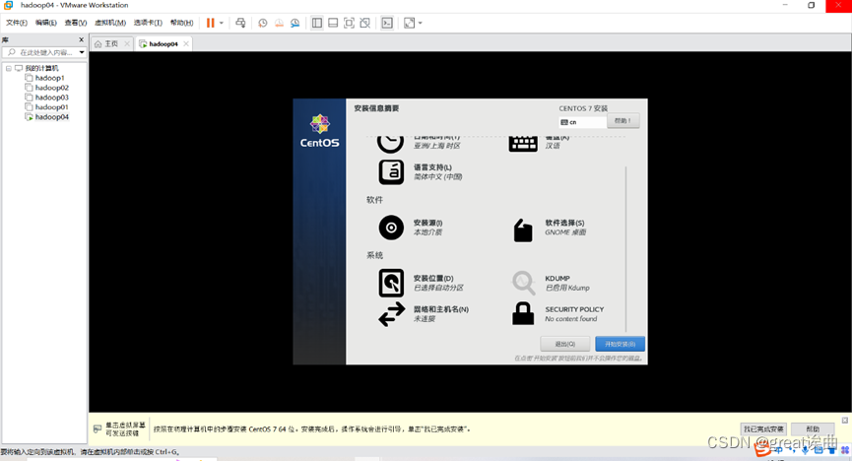Click the 未连接 network status text
The width and height of the screenshot is (852, 461).
[425, 318]
